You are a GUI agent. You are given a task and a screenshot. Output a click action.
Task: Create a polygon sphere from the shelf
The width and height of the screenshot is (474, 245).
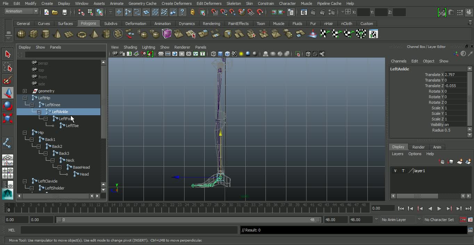[22, 34]
